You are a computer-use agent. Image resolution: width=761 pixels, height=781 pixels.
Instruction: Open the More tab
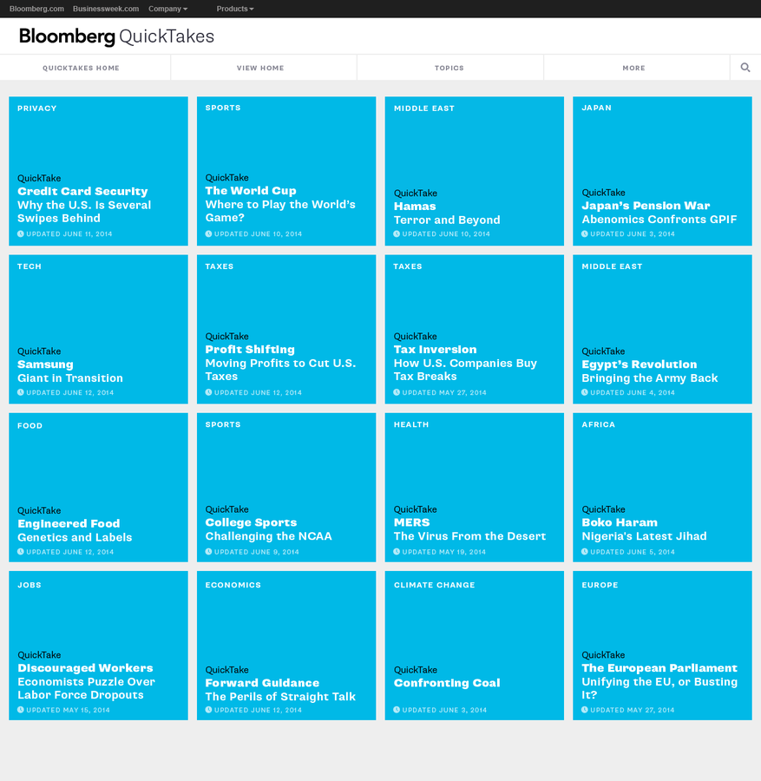click(x=633, y=68)
